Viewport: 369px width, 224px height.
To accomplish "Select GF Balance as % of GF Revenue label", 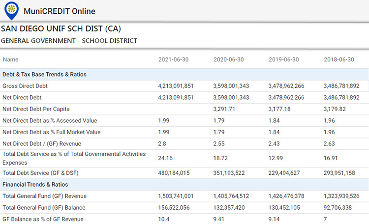I will click(x=43, y=219).
